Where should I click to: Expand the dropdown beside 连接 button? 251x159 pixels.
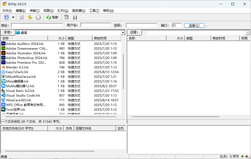206,26
